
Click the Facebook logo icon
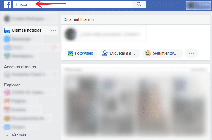pyautogui.click(x=7, y=4)
